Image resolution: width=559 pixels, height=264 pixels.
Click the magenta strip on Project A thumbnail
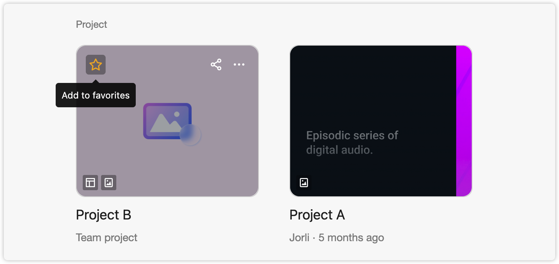[464, 121]
